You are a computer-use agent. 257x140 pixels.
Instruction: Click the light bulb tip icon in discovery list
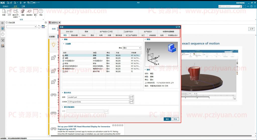coord(53,44)
